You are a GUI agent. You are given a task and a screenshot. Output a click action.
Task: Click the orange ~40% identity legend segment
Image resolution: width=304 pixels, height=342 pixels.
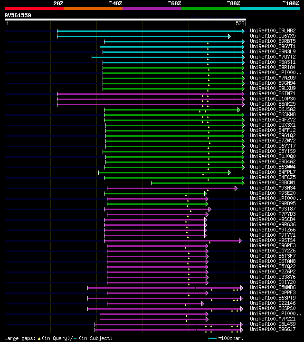click(93, 9)
